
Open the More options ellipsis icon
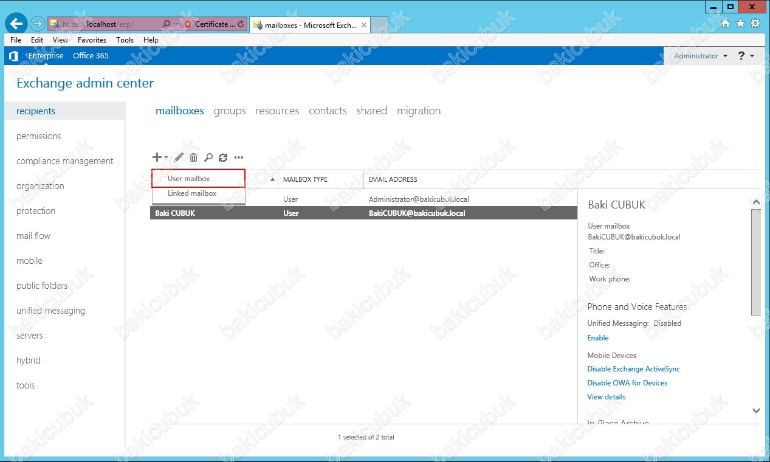coord(239,157)
